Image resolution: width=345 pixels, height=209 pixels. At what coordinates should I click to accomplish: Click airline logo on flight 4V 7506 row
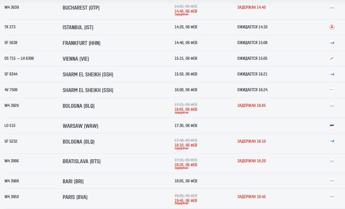pyautogui.click(x=332, y=90)
